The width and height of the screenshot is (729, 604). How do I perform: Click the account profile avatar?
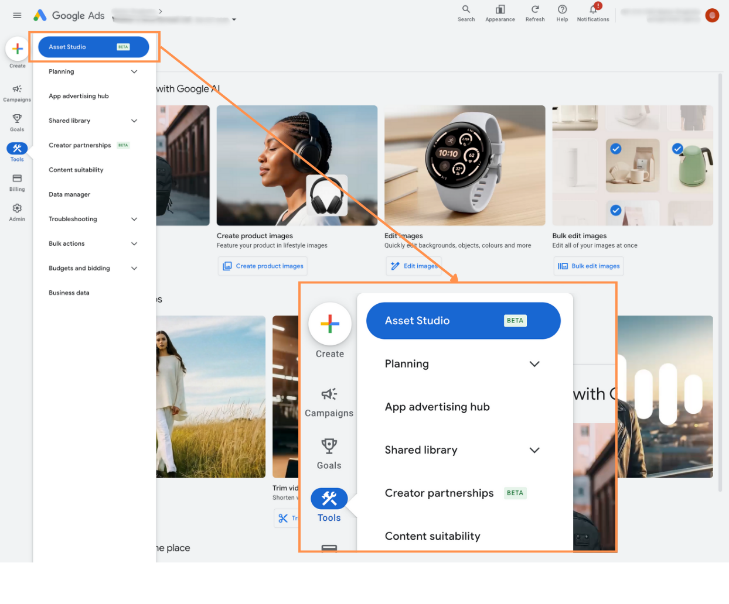click(712, 15)
